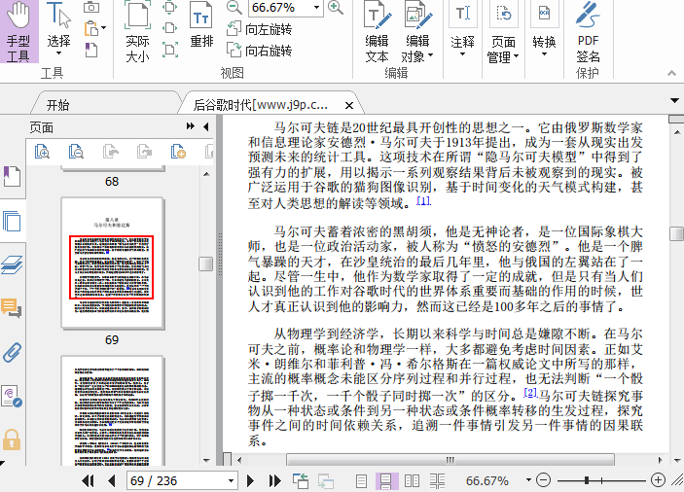Image resolution: width=684 pixels, height=492 pixels.
Task: Click the snapshot camera icon
Action: (x=91, y=8)
